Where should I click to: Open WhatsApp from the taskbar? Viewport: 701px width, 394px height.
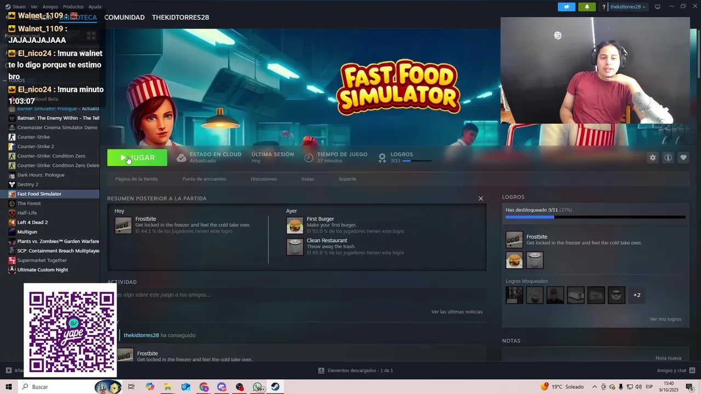[x=258, y=387]
